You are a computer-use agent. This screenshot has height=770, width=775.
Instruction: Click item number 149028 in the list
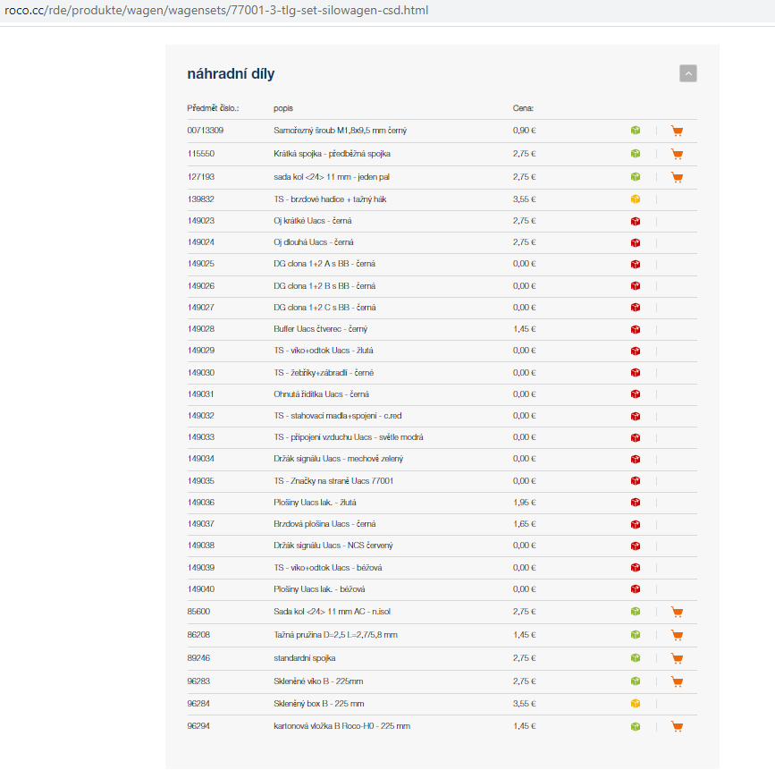(x=201, y=329)
